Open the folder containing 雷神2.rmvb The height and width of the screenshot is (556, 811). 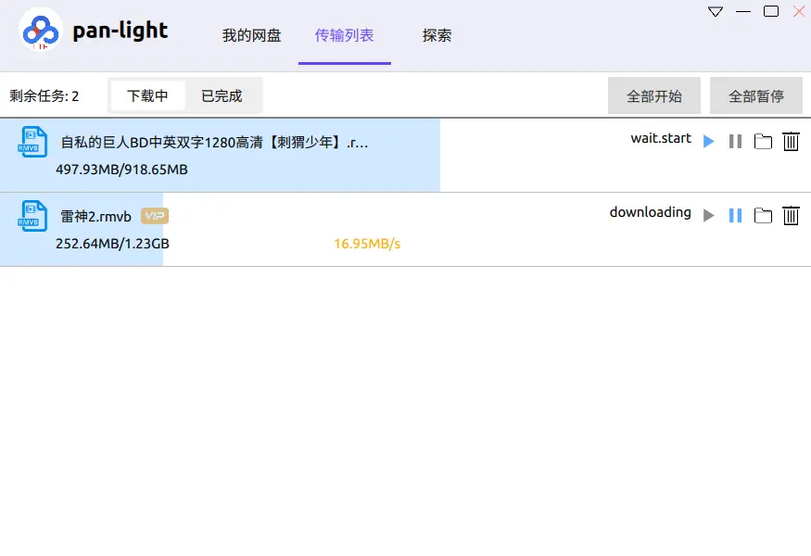point(763,215)
